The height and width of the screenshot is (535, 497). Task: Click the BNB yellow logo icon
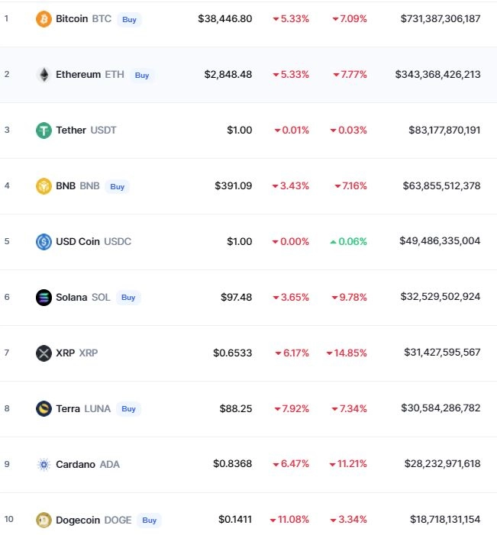point(44,186)
